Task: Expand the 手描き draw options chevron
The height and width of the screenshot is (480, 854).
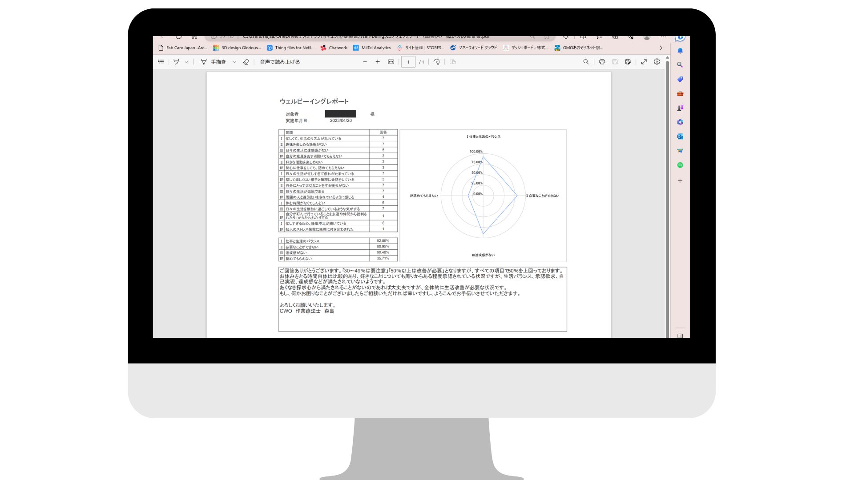Action: click(x=234, y=62)
